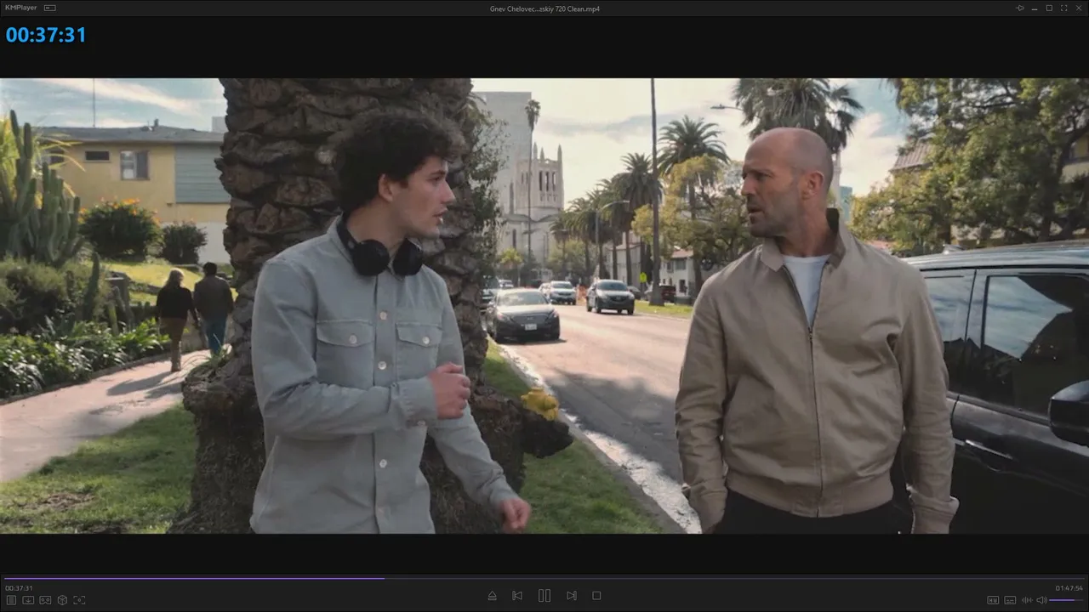Switch the player to fullscreen mode
The image size is (1089, 612).
1063,8
